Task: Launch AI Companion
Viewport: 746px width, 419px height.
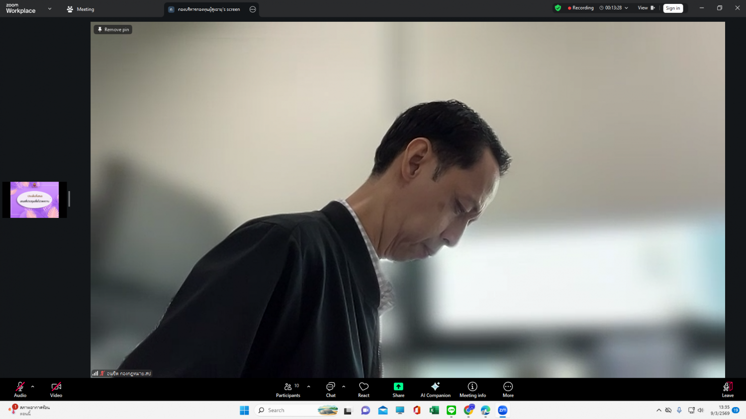Action: 435,389
